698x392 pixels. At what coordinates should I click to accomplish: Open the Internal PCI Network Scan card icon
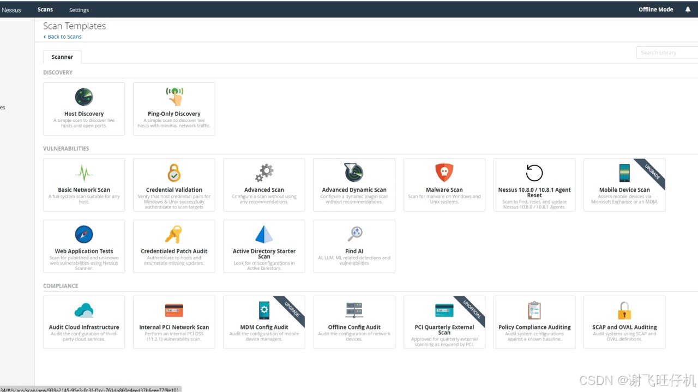(x=174, y=310)
